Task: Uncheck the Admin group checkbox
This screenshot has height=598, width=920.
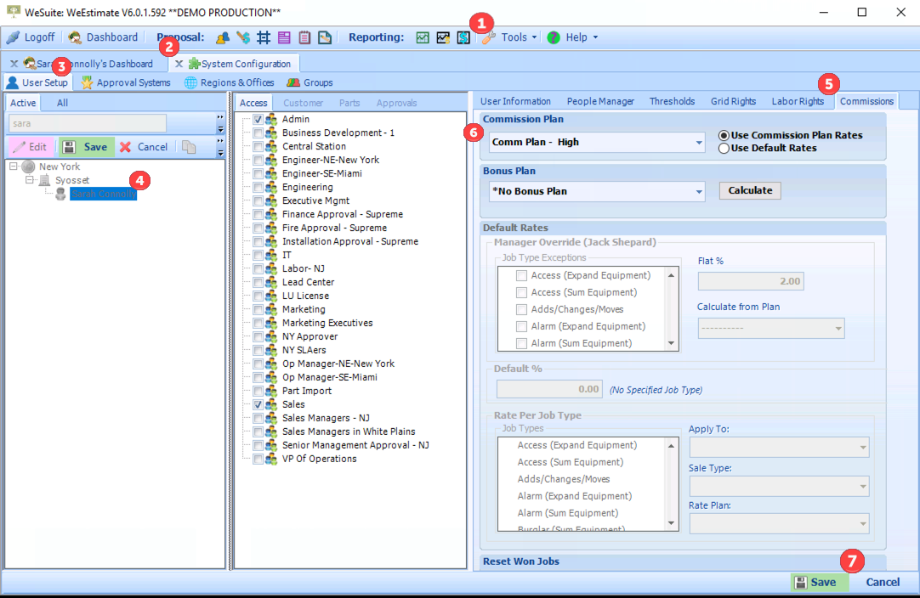Action: click(258, 119)
